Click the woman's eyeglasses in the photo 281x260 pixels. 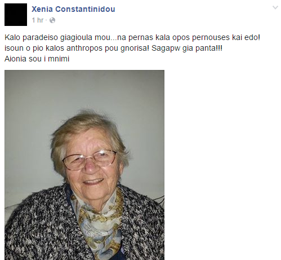point(90,160)
